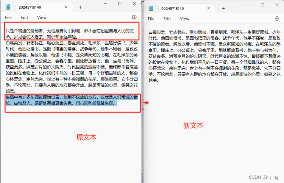
Task: Close the 20245715140 tab in left window
Action: click(66, 7)
